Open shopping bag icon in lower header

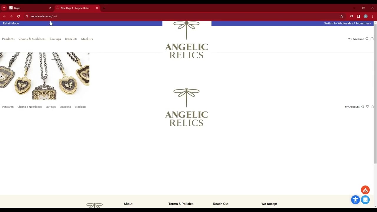372,107
